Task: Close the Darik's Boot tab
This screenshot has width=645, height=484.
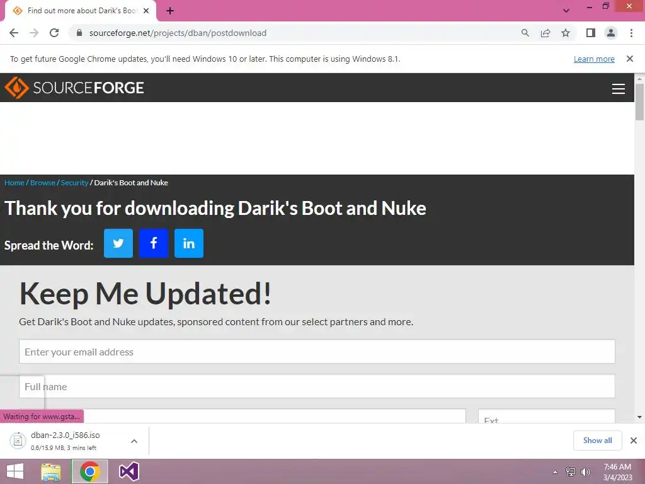Action: coord(146,11)
